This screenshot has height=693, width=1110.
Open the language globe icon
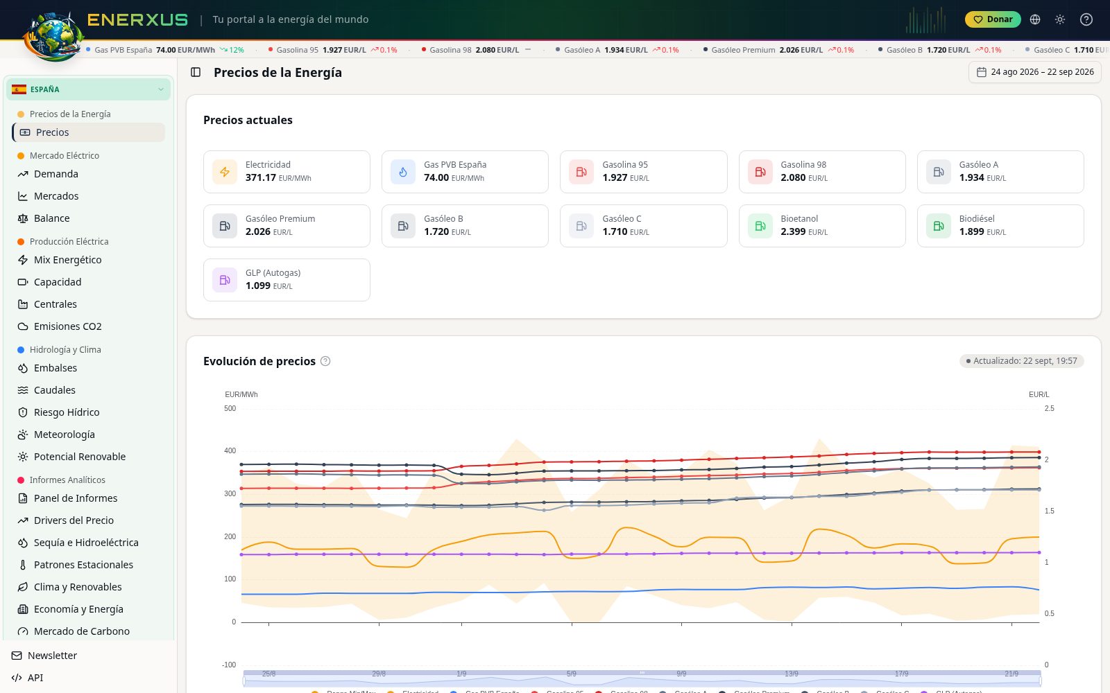(x=1035, y=19)
